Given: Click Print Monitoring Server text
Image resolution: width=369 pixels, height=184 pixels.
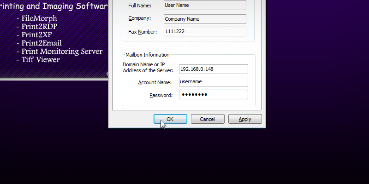Looking at the screenshot, I should point(62,52).
